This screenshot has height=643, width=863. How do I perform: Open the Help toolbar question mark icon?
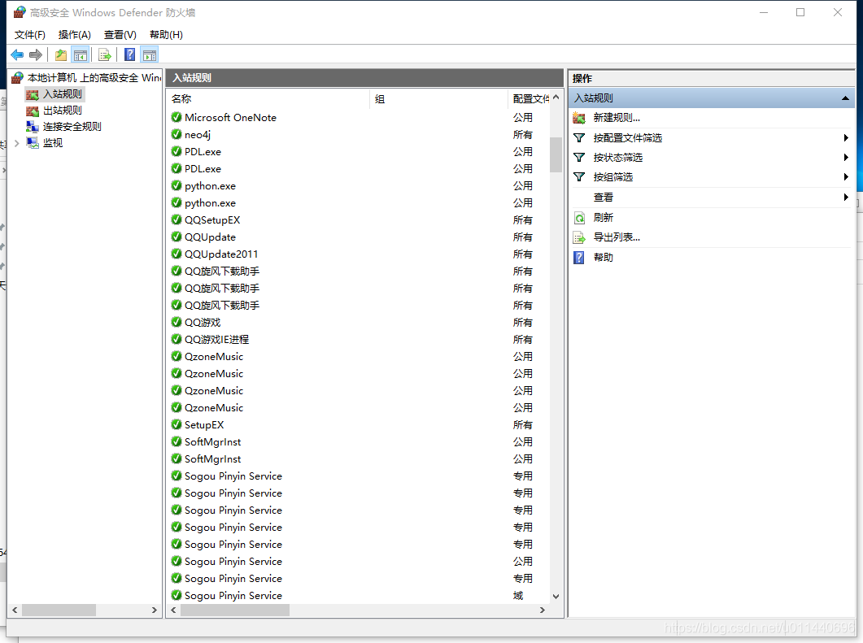(130, 54)
